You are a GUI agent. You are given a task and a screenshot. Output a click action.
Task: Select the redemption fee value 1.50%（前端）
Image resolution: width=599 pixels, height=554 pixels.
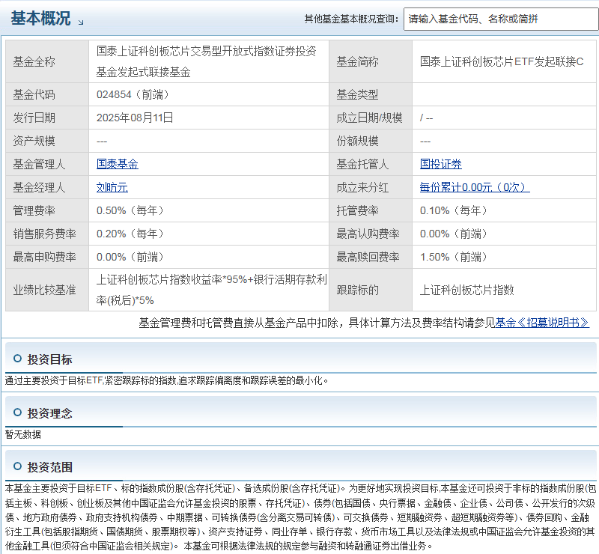[454, 257]
